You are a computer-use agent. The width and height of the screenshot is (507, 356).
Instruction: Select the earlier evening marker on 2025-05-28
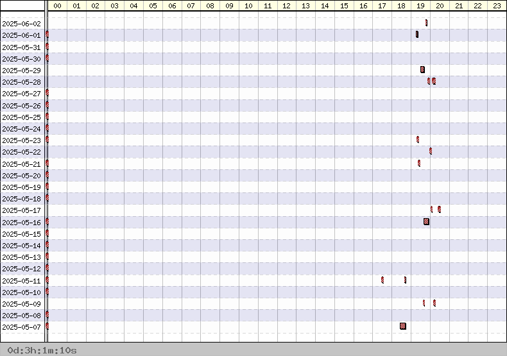429,81
